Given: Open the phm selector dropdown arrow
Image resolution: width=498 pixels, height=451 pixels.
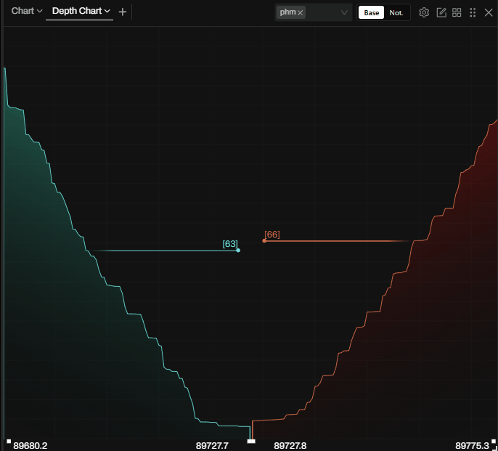Looking at the screenshot, I should (344, 13).
